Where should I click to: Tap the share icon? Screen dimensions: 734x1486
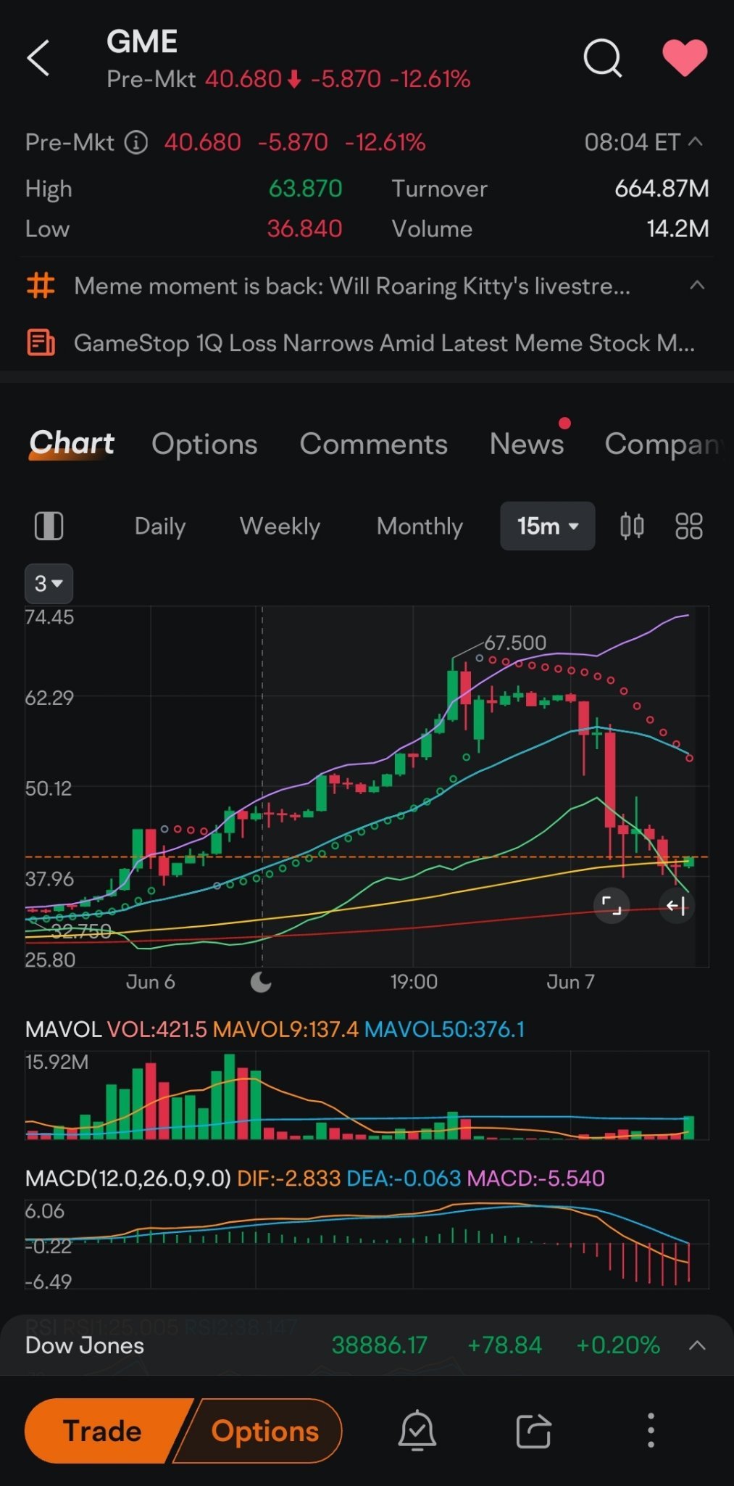pyautogui.click(x=534, y=1431)
